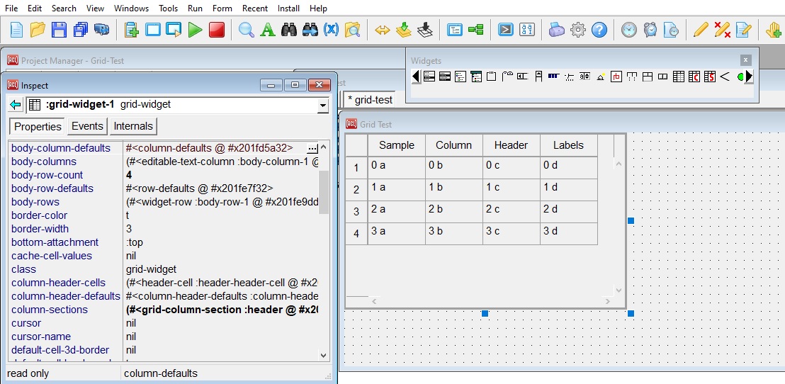Viewport: 785px width, 384px height.
Task: Click the Save floppy disk icon
Action: coord(59,30)
